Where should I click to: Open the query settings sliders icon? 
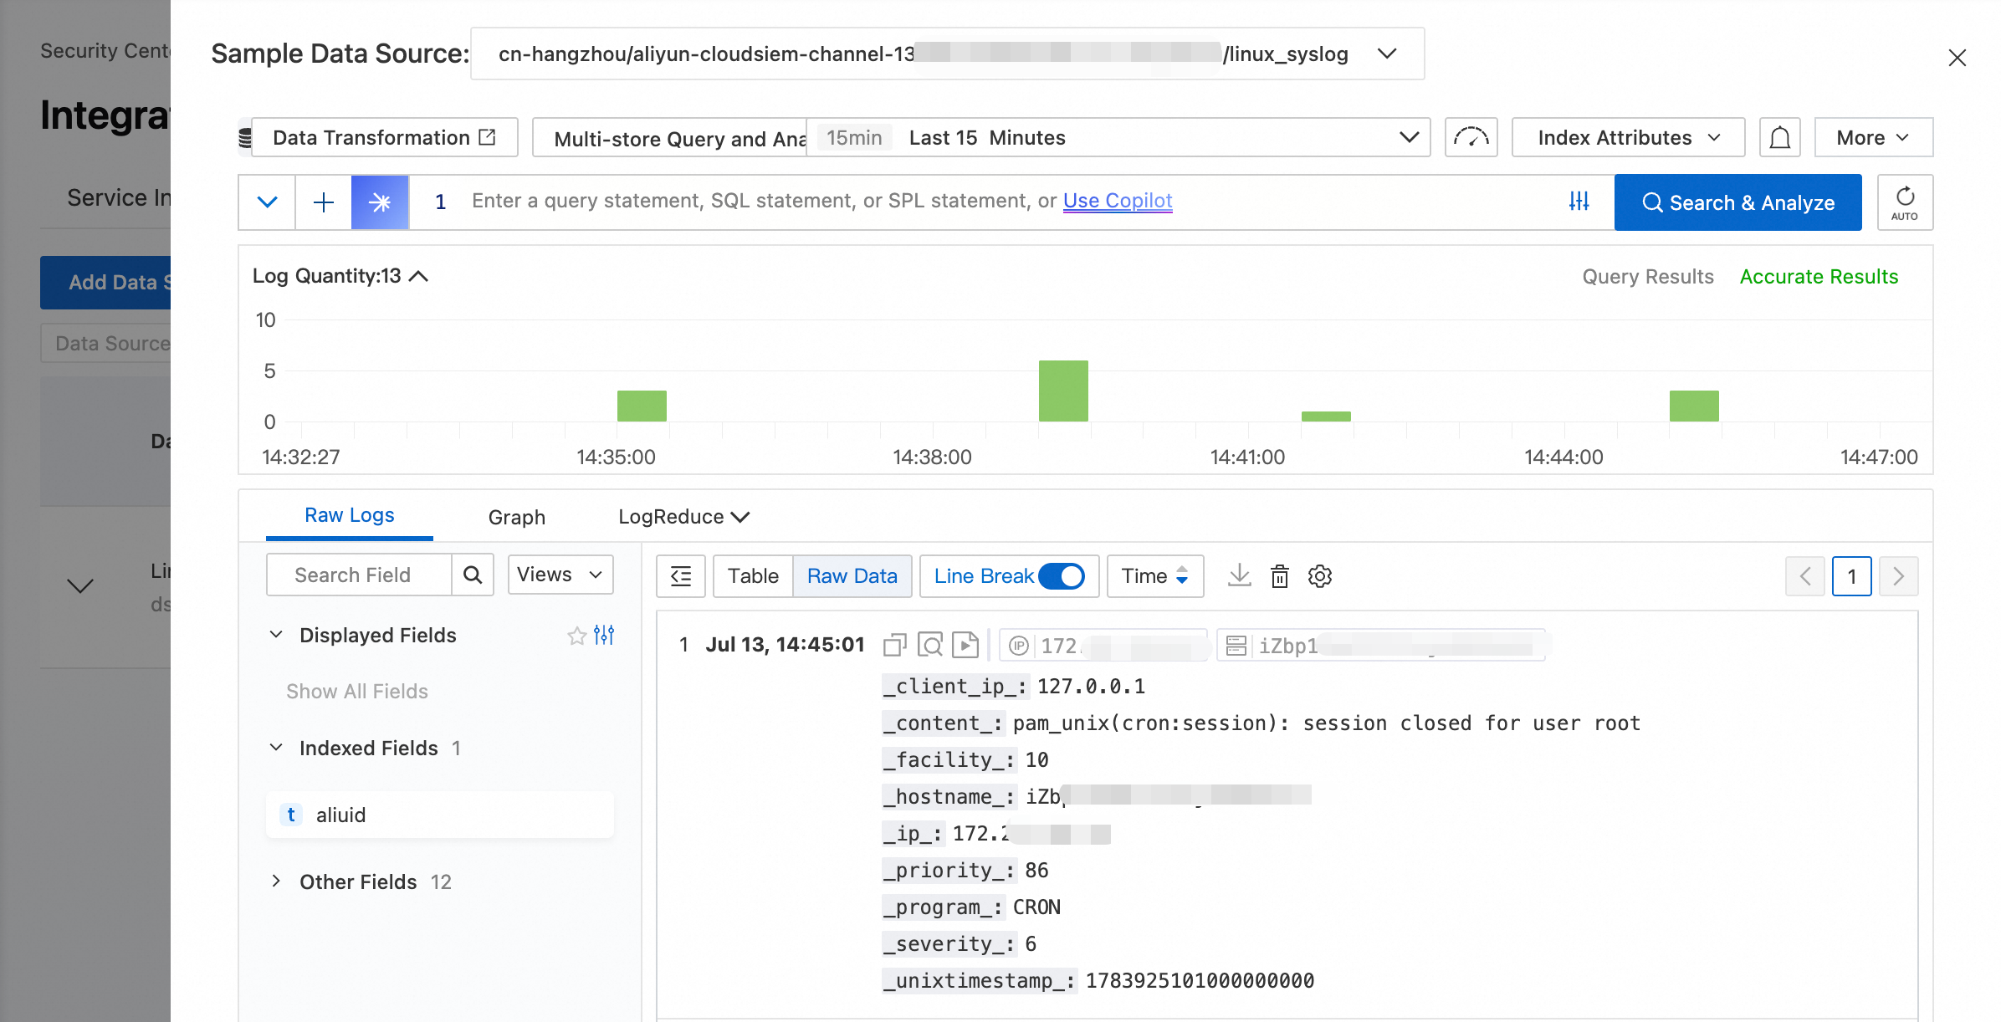coord(1579,201)
